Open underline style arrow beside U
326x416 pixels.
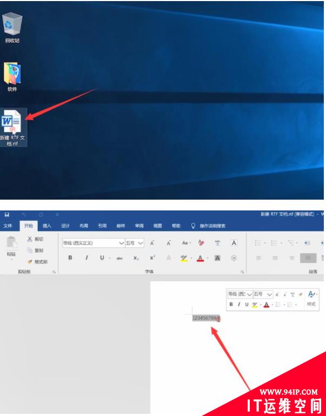(x=110, y=258)
